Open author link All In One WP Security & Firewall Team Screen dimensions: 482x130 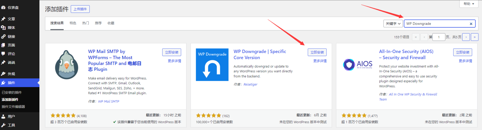coord(408,97)
